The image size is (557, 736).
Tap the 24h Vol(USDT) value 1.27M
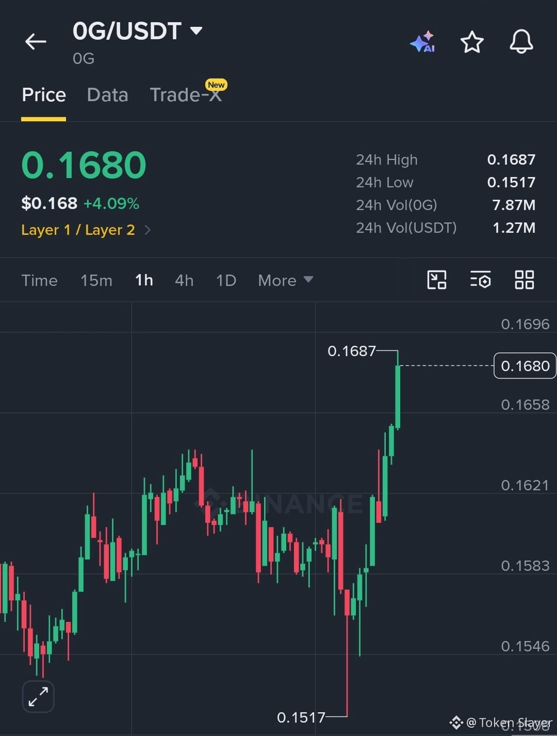(x=514, y=228)
